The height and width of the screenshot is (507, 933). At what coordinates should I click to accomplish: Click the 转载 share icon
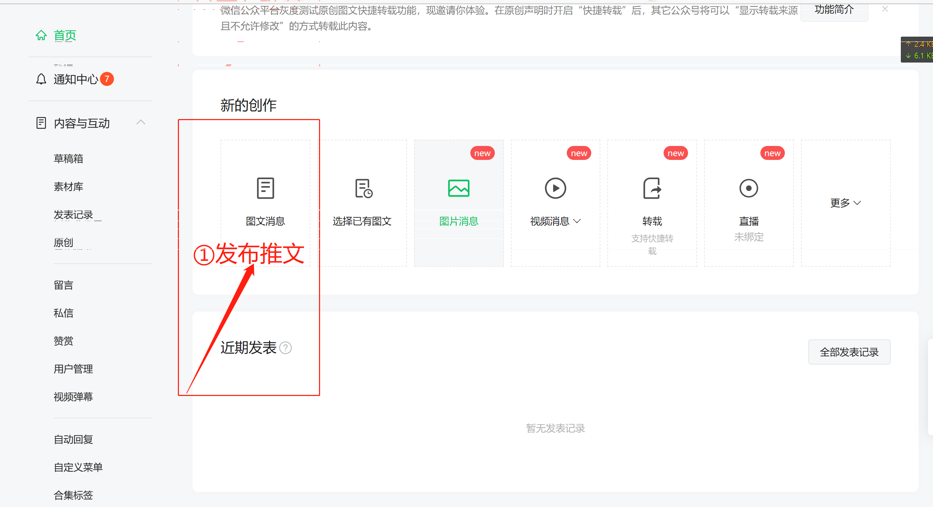click(652, 188)
